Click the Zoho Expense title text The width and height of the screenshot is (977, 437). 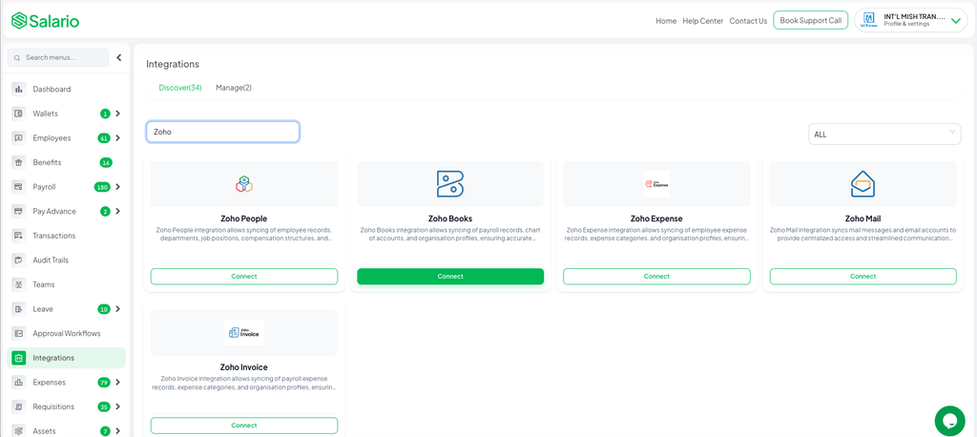coord(656,218)
